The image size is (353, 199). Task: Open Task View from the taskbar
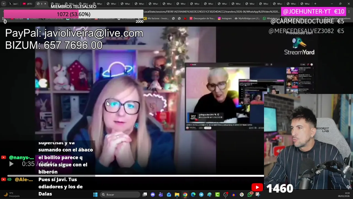(145, 195)
